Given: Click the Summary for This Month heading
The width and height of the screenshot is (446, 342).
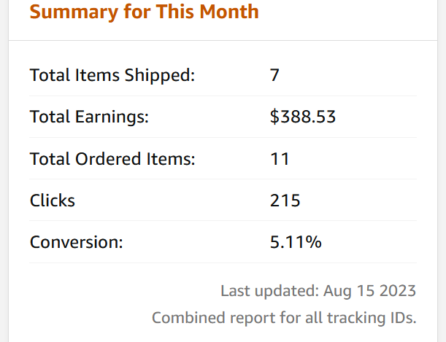Looking at the screenshot, I should (145, 12).
